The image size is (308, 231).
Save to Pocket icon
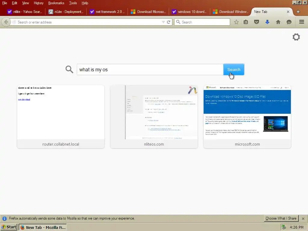256,22
